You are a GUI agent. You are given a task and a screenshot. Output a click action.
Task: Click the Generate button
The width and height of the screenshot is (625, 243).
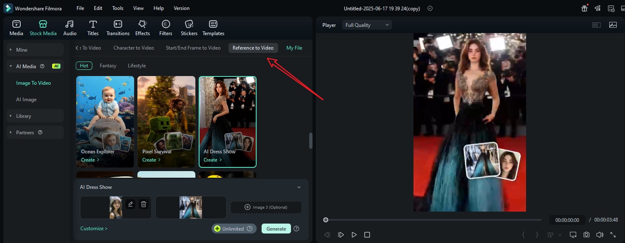coord(276,229)
